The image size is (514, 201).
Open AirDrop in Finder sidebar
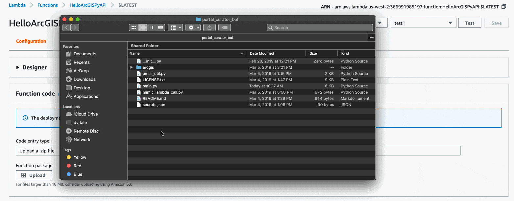81,71
